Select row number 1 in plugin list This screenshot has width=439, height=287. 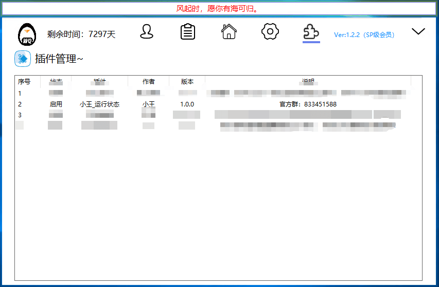pos(20,94)
